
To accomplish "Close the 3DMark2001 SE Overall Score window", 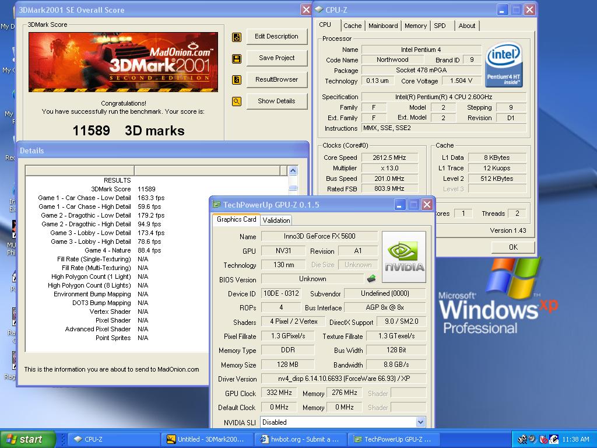I will pos(305,9).
